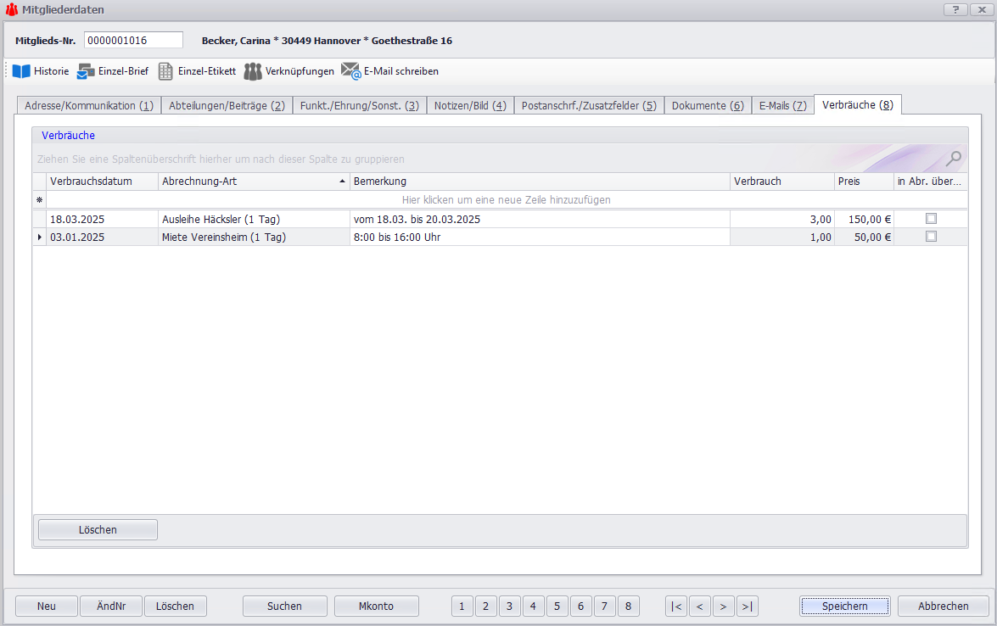The height and width of the screenshot is (626, 997).
Task: Open the Dokumente tab
Action: pyautogui.click(x=707, y=105)
